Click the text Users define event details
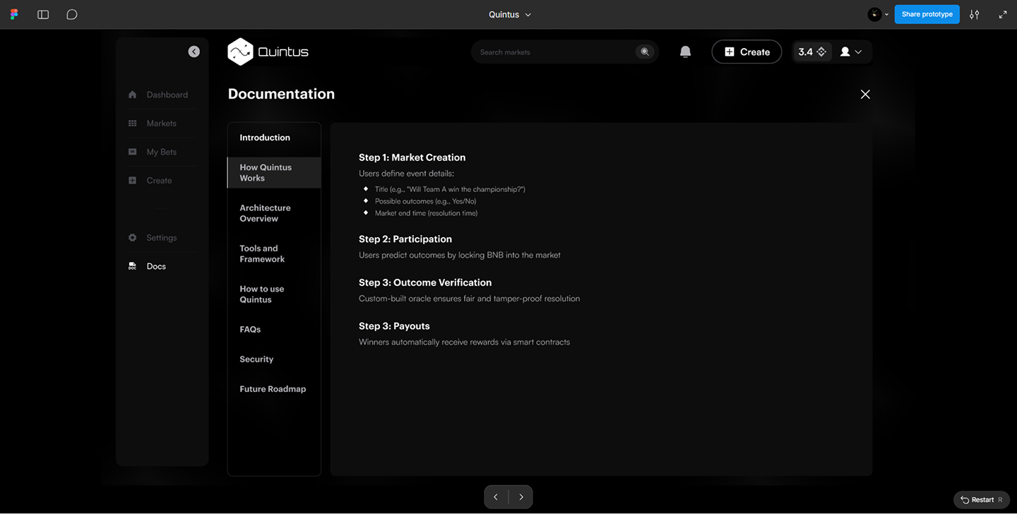The image size is (1017, 514). pyautogui.click(x=406, y=174)
